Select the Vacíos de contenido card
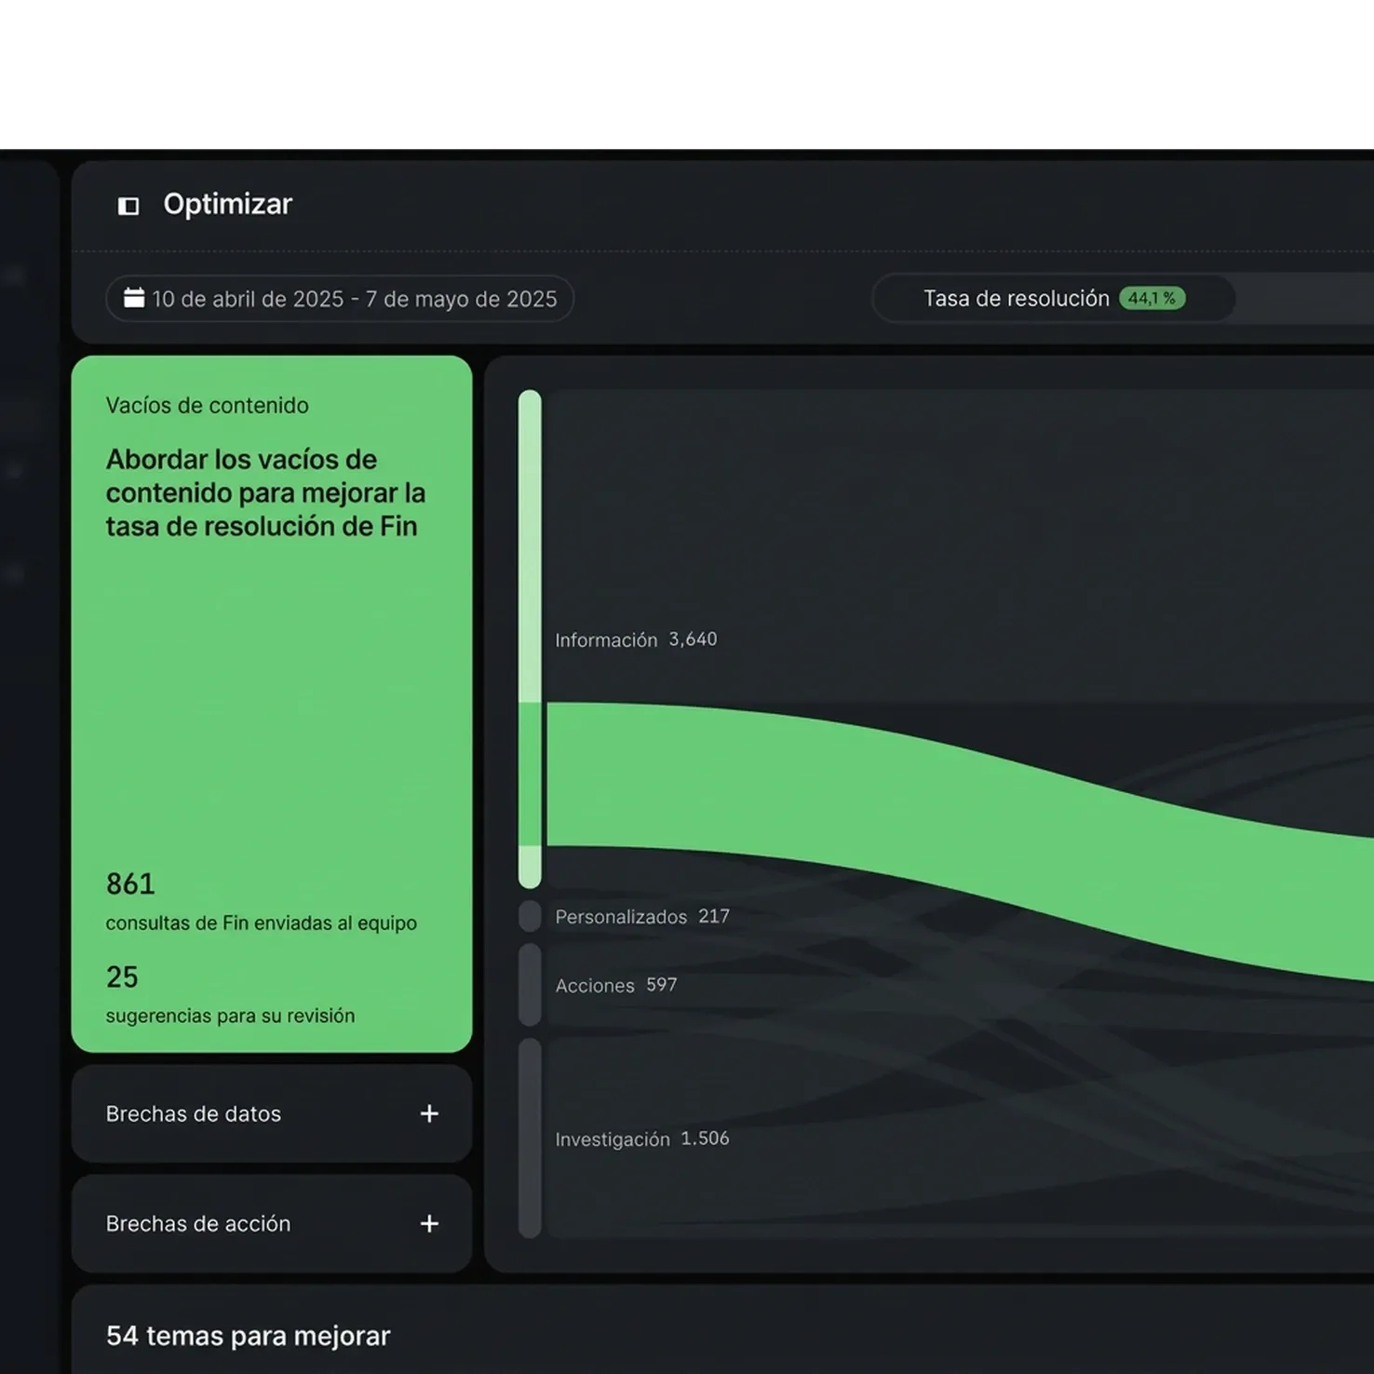The height and width of the screenshot is (1374, 1374). 272,704
